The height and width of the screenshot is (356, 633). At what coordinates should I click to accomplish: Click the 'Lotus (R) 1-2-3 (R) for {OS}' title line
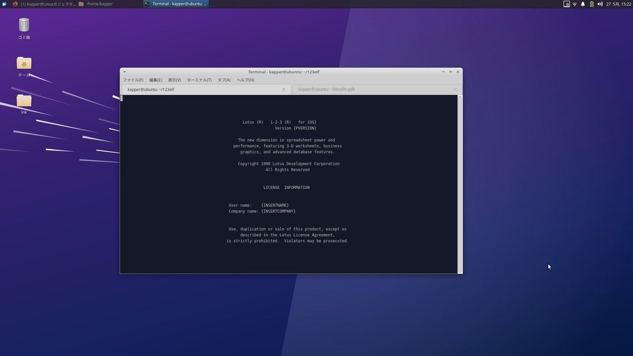(280, 122)
